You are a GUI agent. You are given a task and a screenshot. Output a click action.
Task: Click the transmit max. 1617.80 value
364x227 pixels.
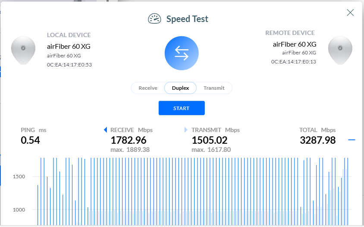[x=211, y=150]
